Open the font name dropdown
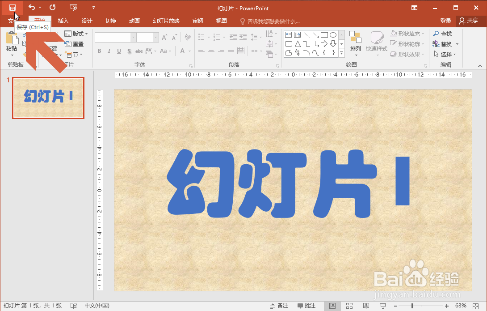This screenshot has width=487, height=311. point(133,37)
